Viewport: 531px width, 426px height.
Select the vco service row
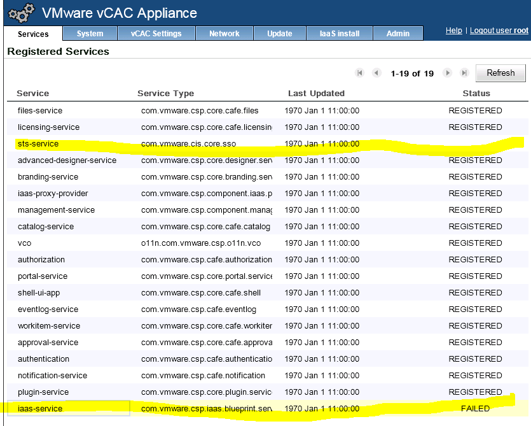268,243
